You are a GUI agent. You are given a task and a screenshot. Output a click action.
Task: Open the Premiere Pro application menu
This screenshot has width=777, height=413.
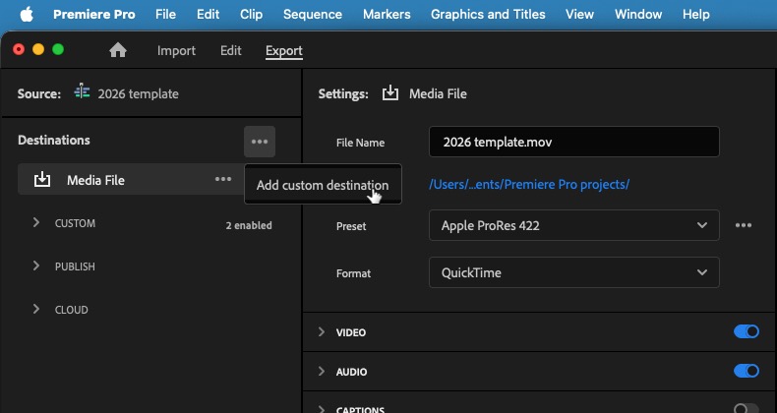(94, 15)
